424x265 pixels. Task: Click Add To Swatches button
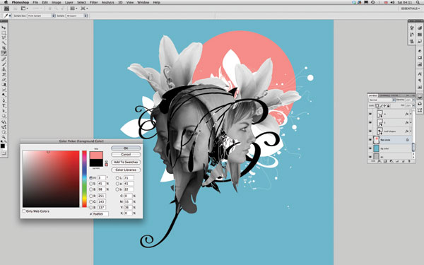pos(126,163)
